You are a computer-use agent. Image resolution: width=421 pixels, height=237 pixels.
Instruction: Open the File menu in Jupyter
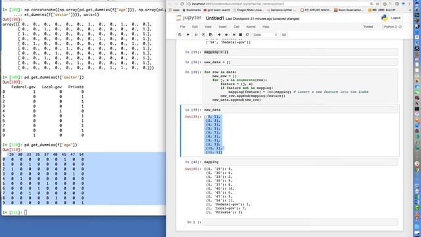coord(183,27)
